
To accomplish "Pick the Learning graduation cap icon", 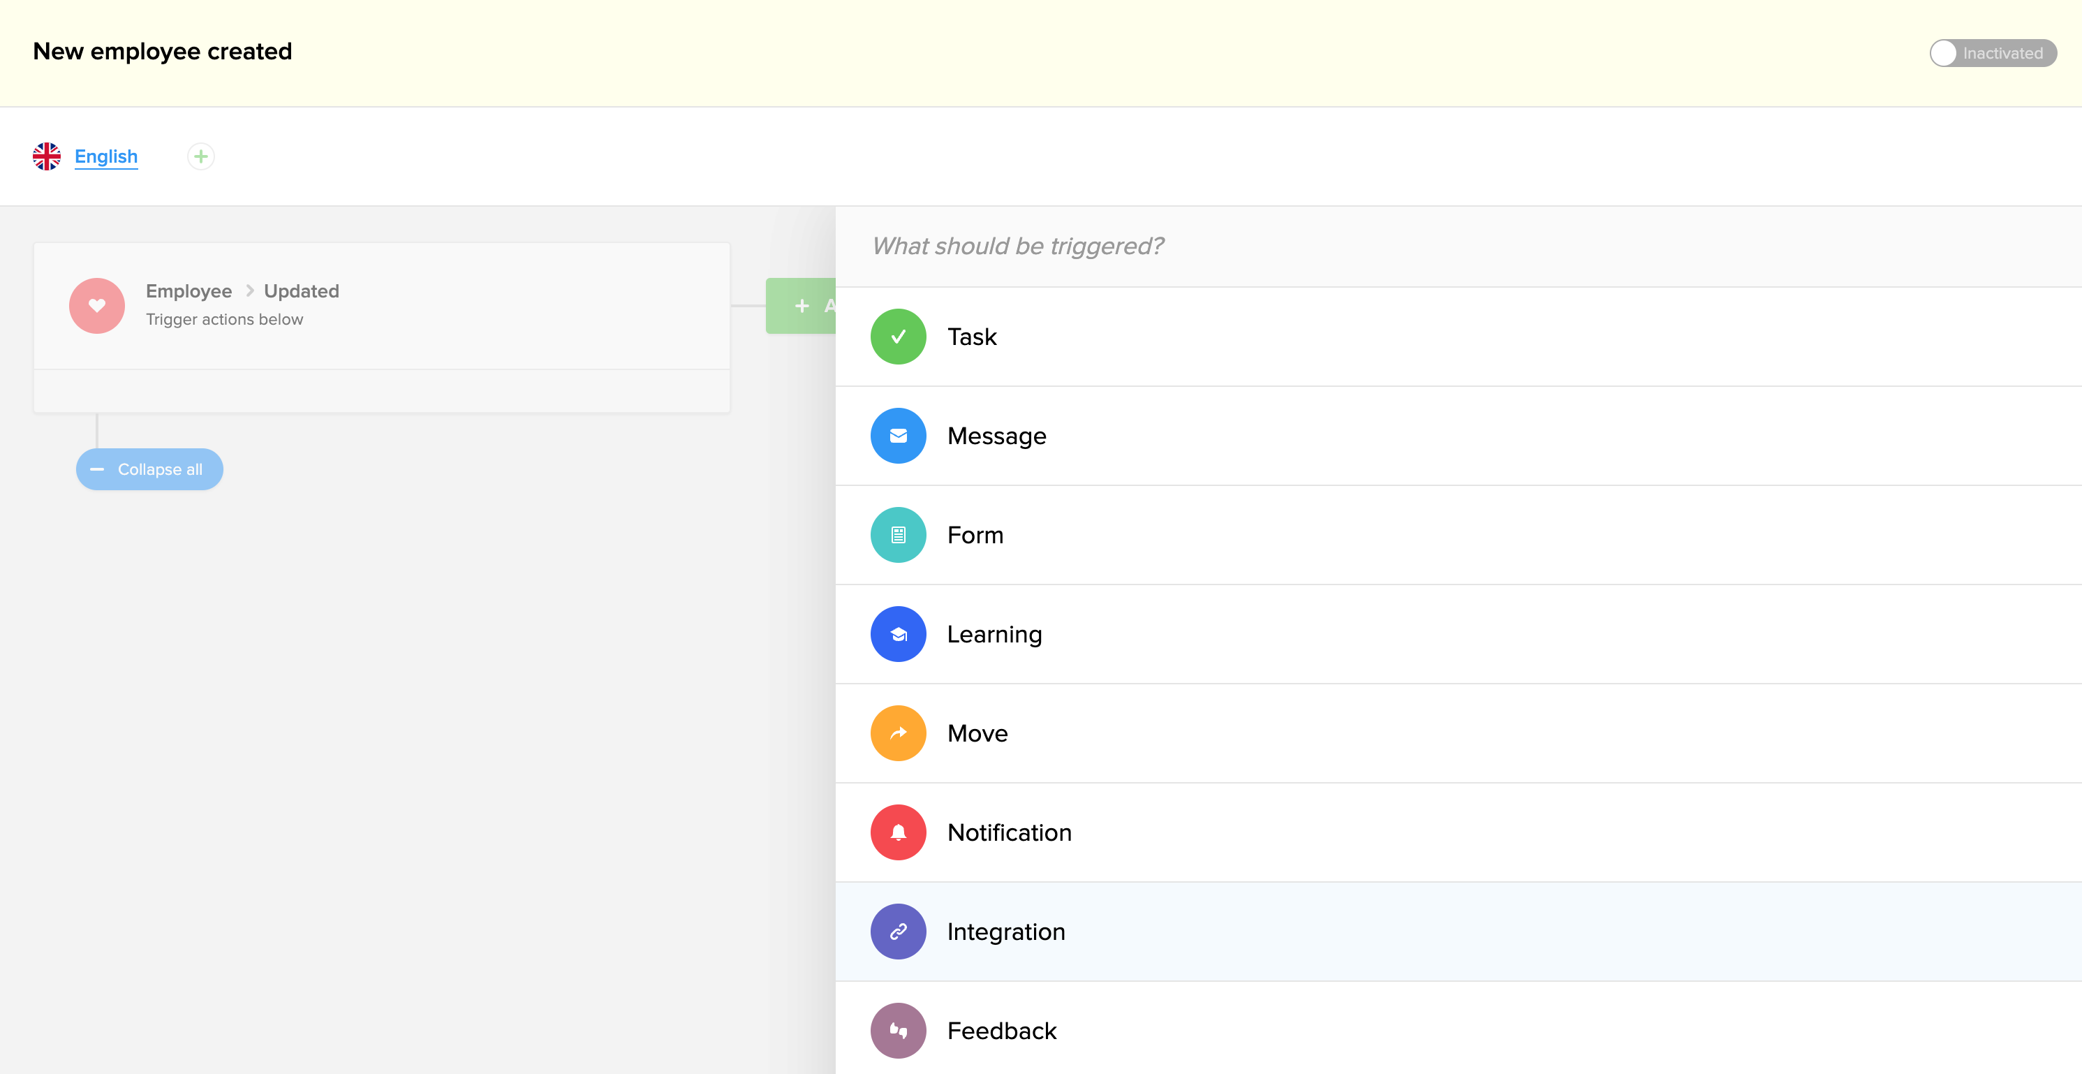I will point(898,634).
